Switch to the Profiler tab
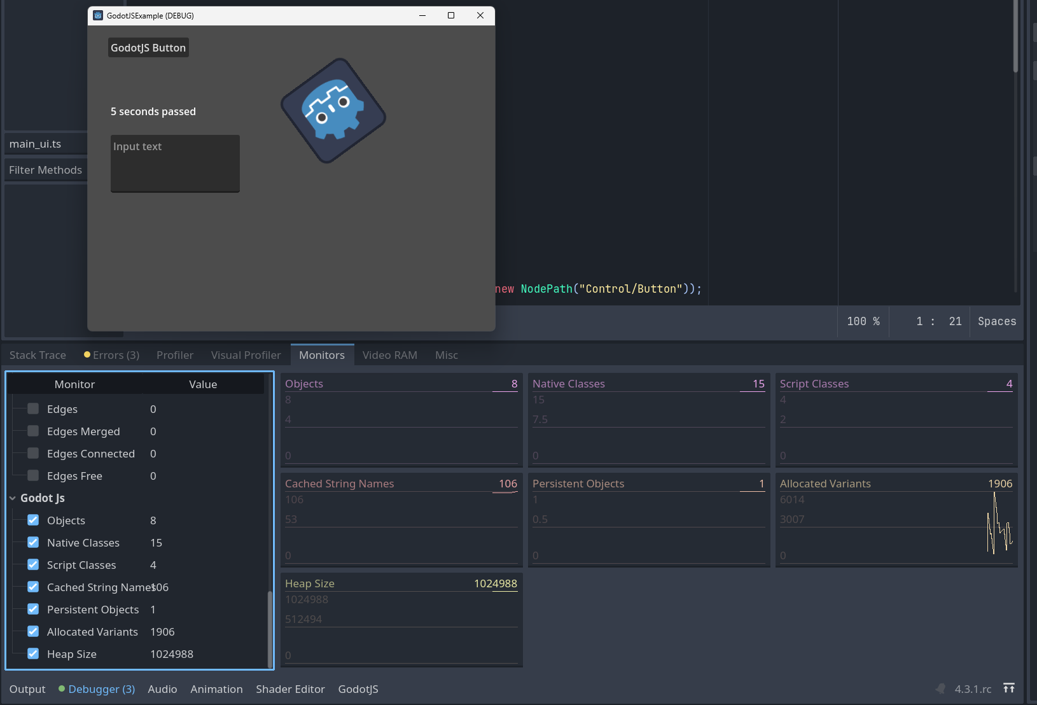Image resolution: width=1037 pixels, height=705 pixels. click(x=175, y=355)
